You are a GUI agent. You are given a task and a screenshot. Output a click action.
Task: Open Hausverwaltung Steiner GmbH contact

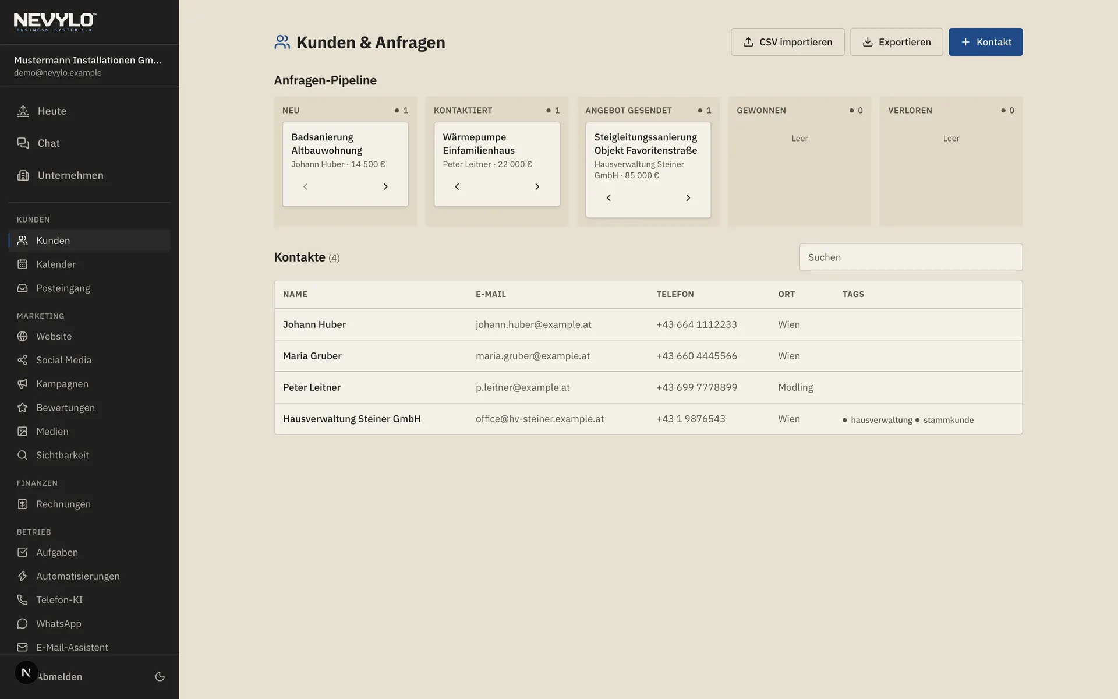coord(648,419)
